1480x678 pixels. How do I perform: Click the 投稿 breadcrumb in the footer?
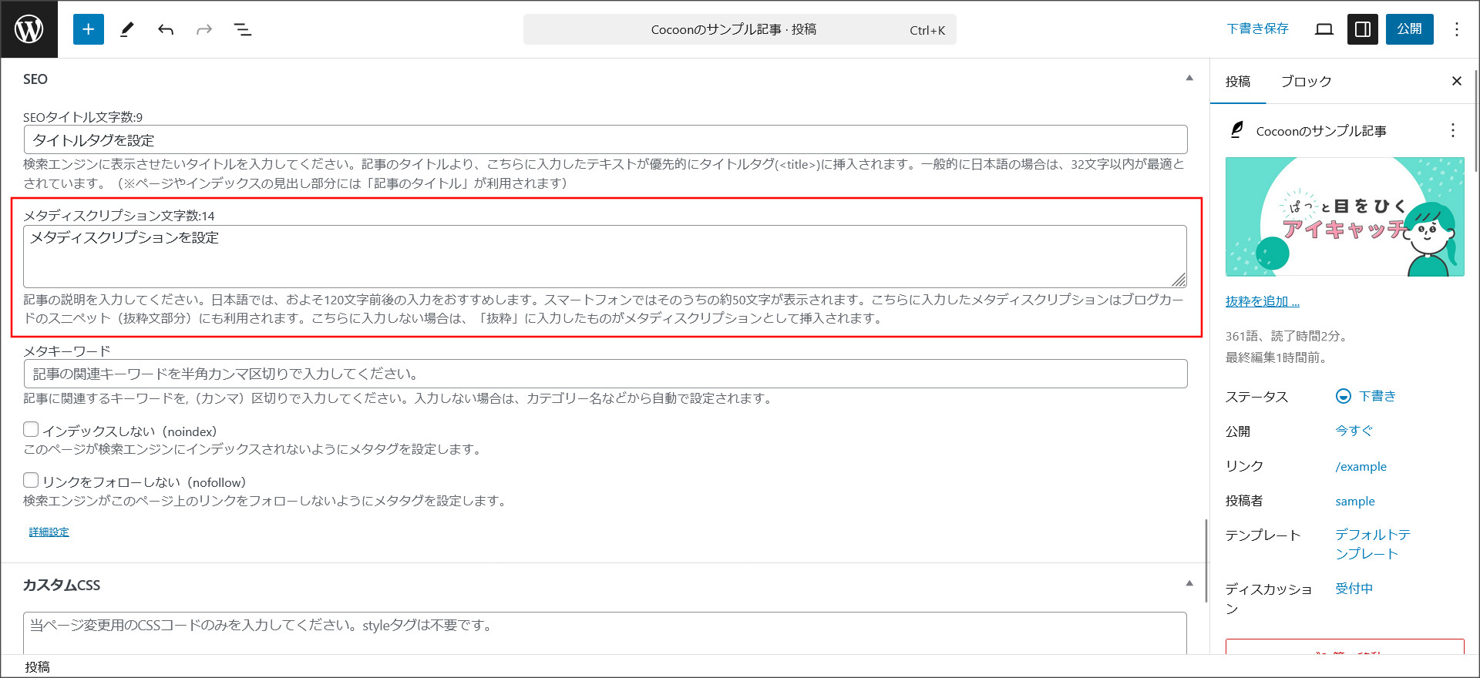coord(37,667)
